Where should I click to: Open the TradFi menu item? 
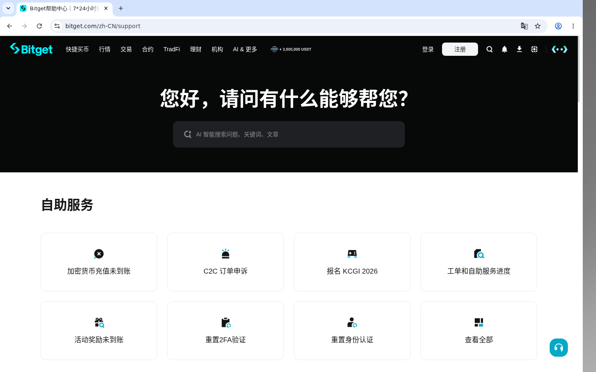pos(172,49)
